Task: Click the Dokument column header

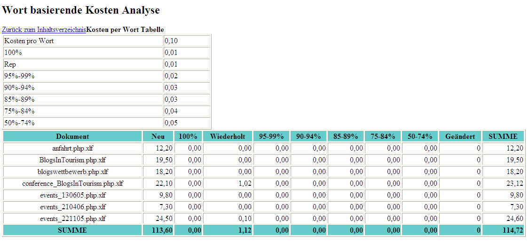Action: tap(72, 137)
